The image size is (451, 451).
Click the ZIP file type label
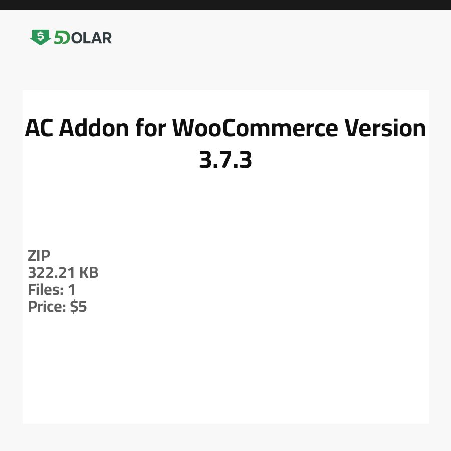tap(39, 256)
